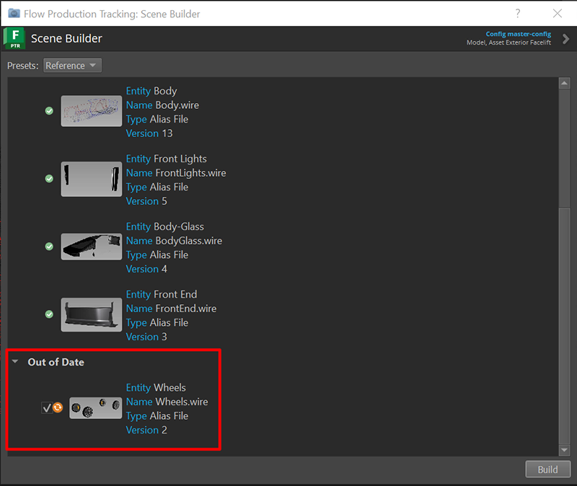This screenshot has height=486, width=577.
Task: Select the 'Name Body.wire' text
Action: [x=162, y=105]
